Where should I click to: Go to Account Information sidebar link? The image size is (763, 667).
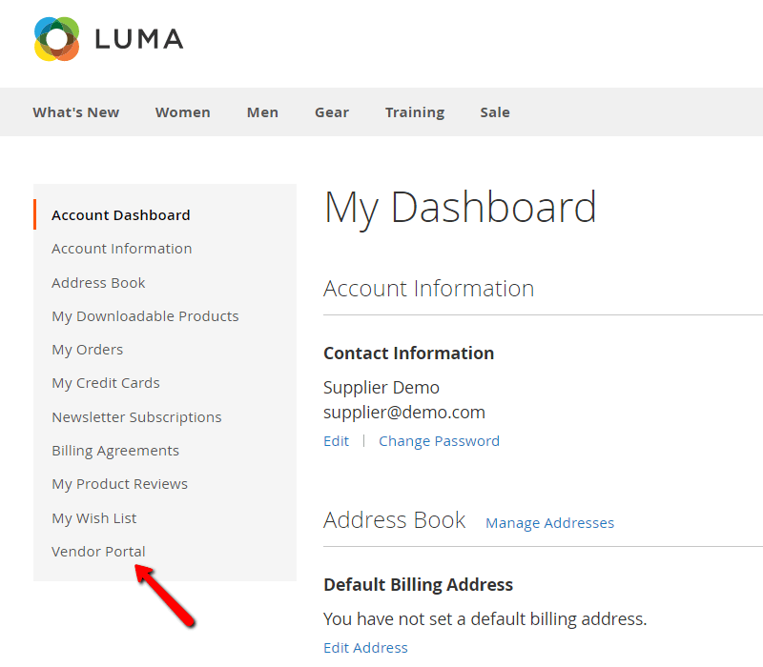(122, 249)
